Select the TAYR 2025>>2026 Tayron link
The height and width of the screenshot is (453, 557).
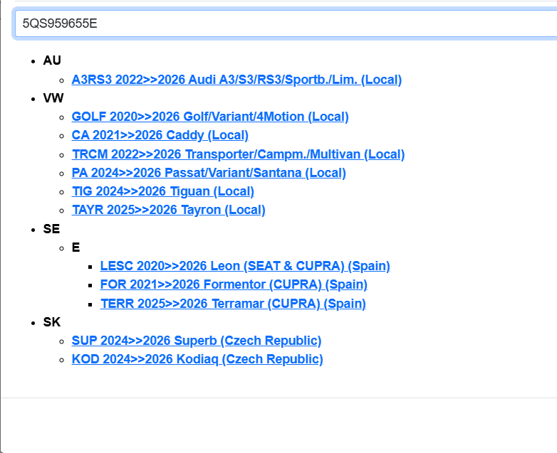[x=168, y=210]
